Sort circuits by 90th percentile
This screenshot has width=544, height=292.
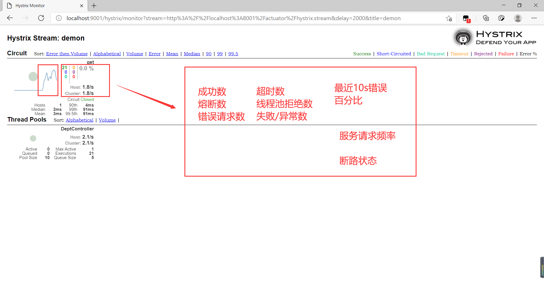(x=209, y=54)
